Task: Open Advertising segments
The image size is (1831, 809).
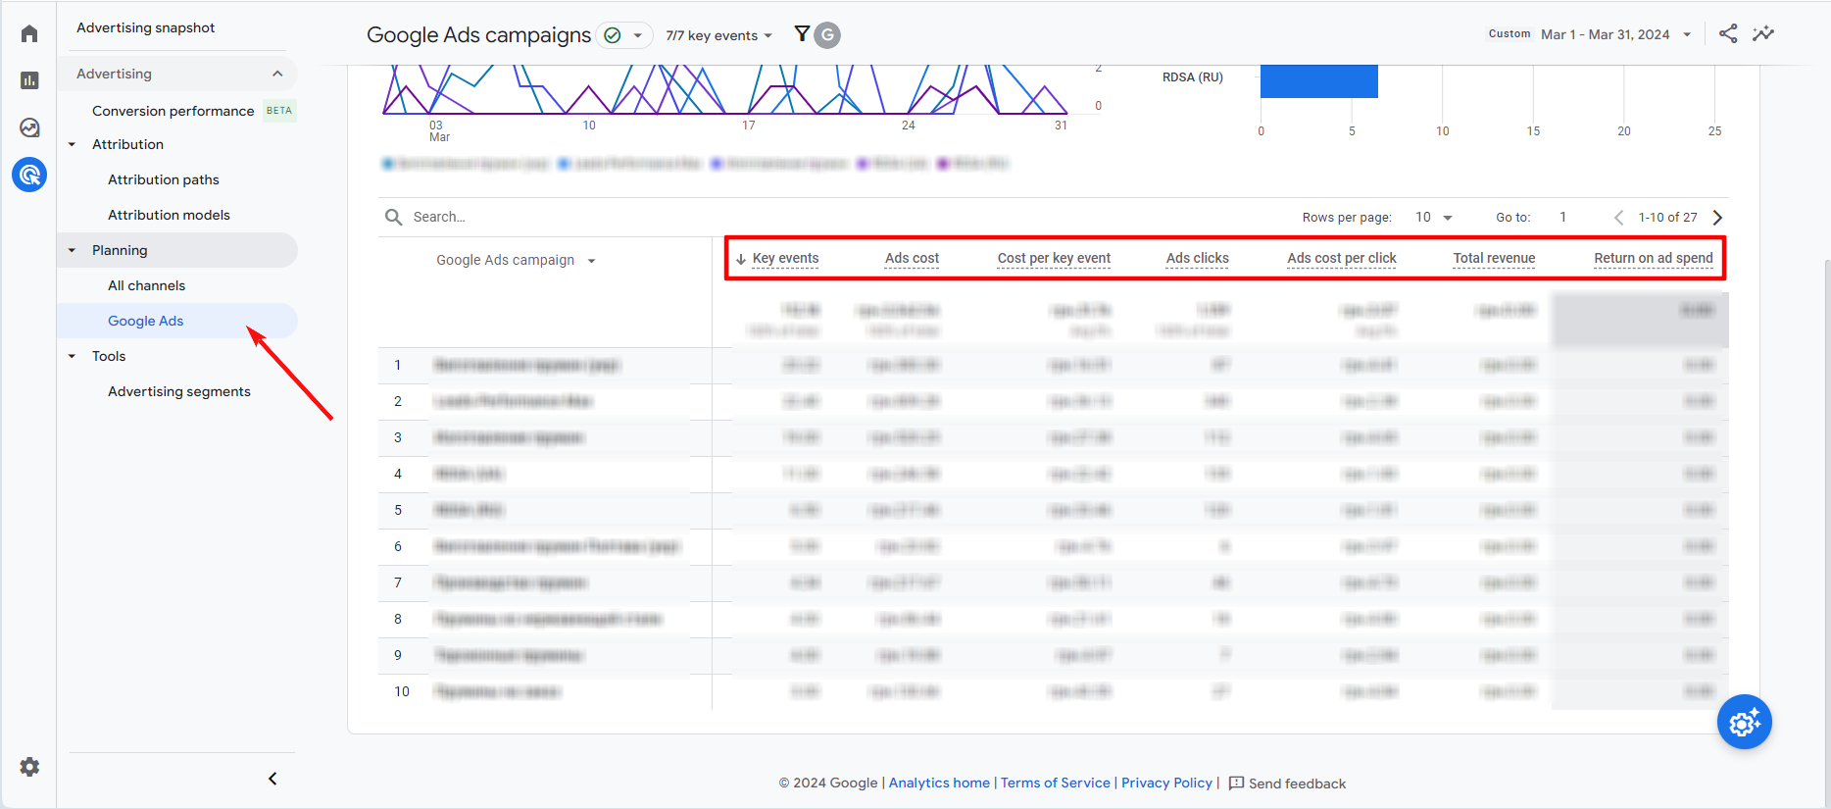Action: pos(179,391)
